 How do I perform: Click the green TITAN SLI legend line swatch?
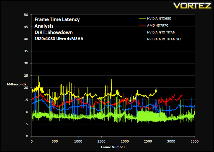tap(142, 40)
